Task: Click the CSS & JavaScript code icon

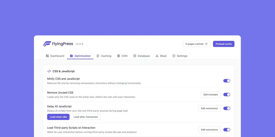Action: pyautogui.click(x=49, y=71)
